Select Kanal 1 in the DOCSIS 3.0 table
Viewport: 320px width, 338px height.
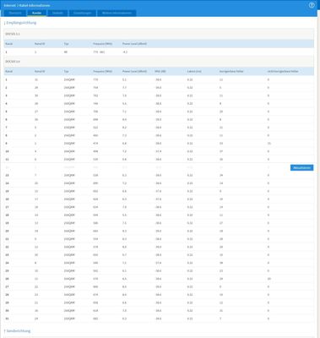point(159,79)
